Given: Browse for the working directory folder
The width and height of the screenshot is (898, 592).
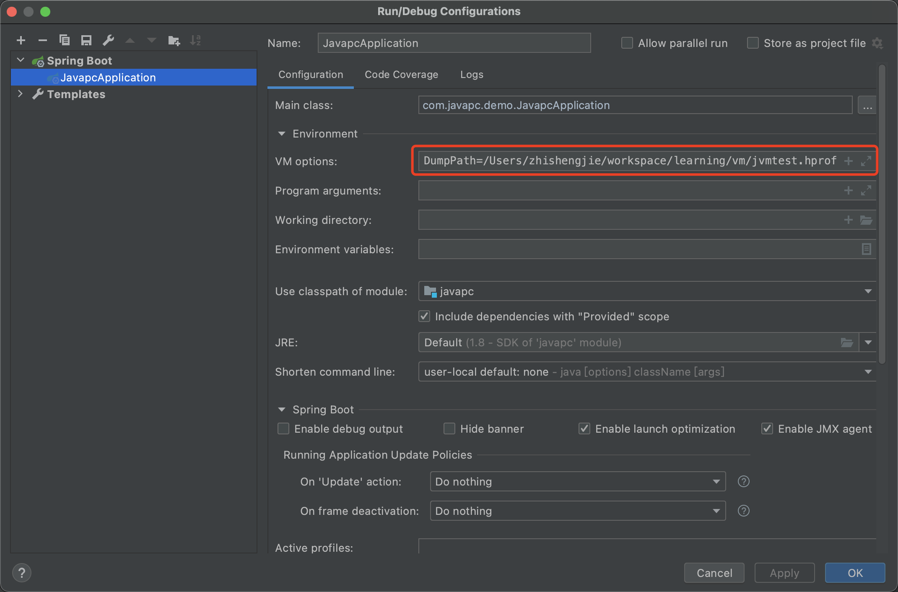Looking at the screenshot, I should (866, 220).
